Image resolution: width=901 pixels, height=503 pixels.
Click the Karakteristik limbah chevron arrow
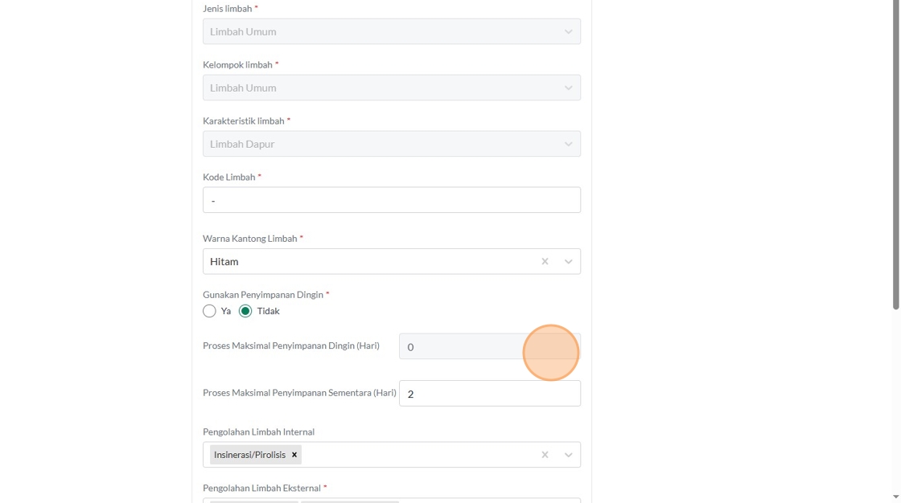tap(569, 144)
